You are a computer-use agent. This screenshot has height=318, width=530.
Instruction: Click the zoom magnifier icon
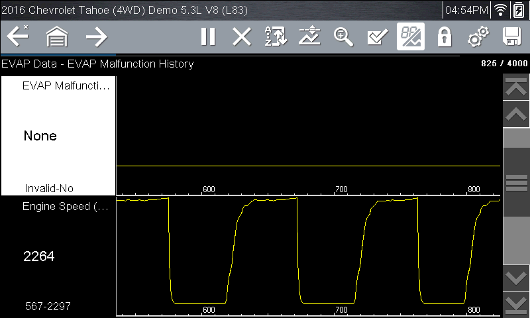343,37
